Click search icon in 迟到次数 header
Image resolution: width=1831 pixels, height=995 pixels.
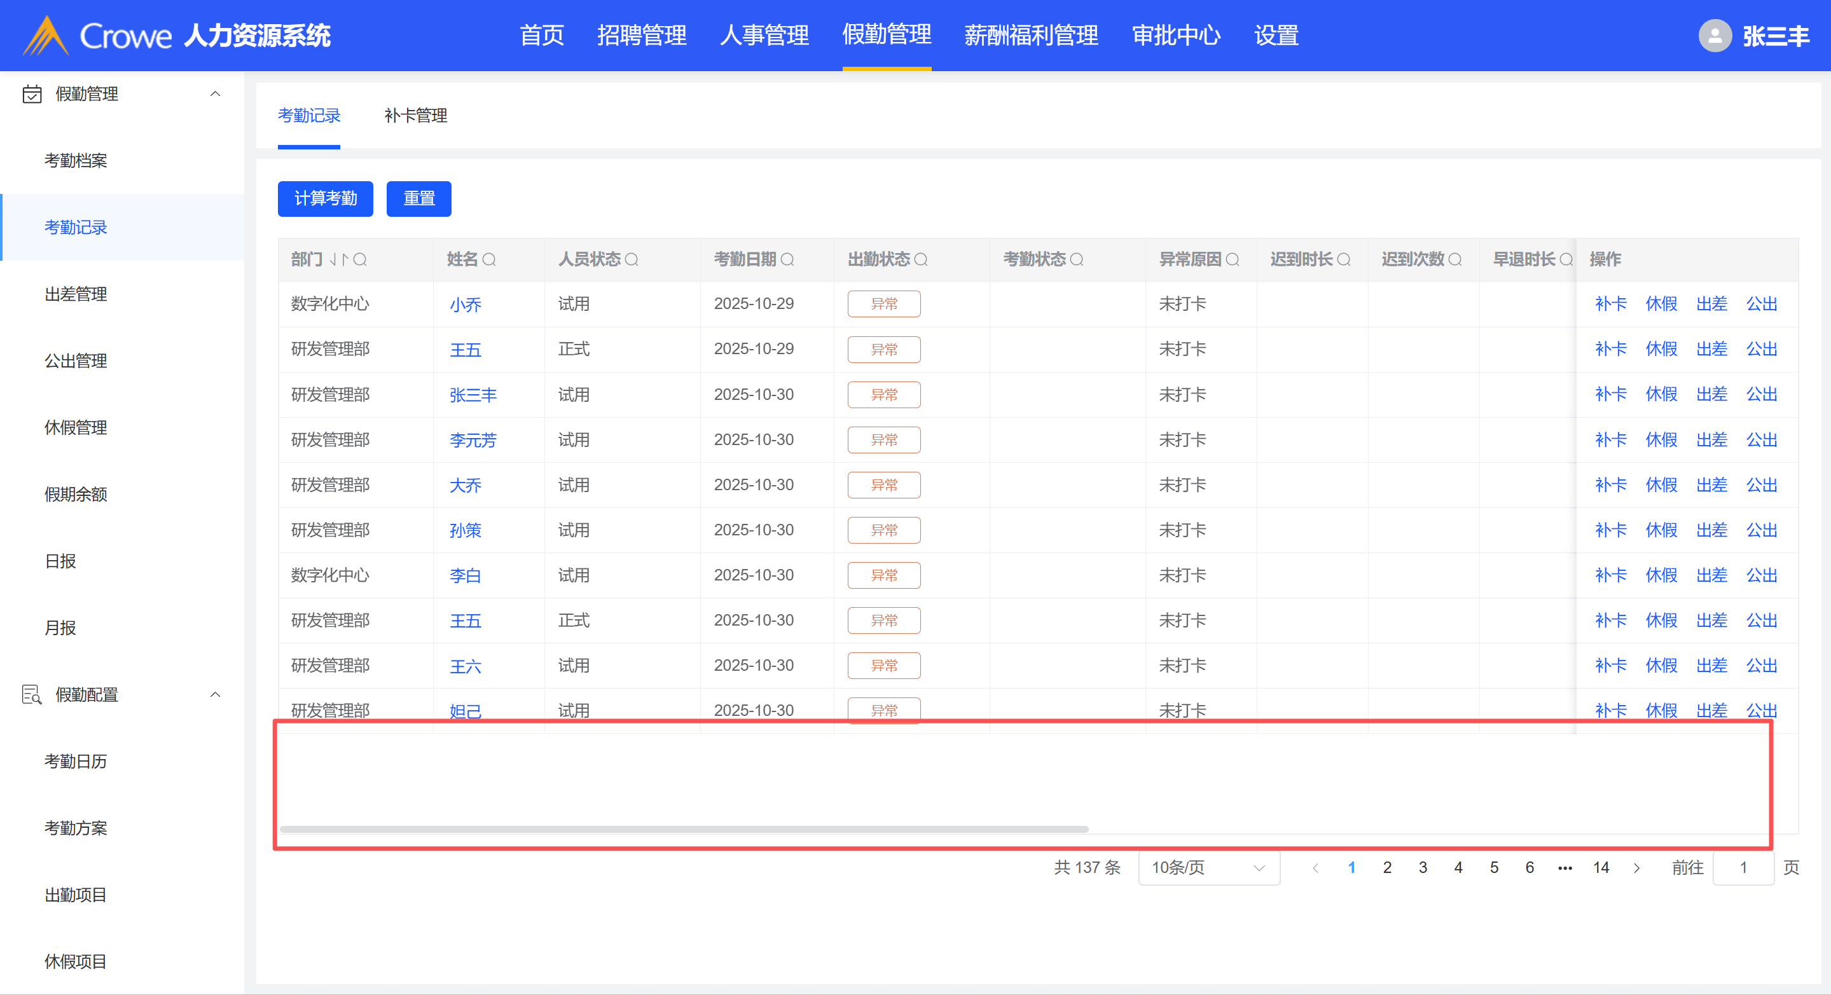[x=1455, y=259]
